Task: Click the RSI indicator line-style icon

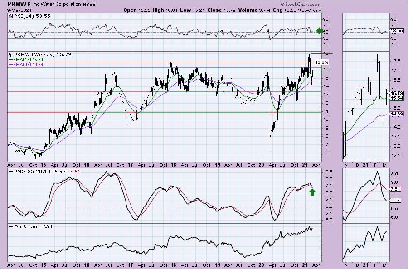Action: point(10,16)
